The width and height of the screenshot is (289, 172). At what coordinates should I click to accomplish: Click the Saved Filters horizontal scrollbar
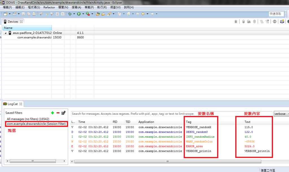[x=33, y=161]
